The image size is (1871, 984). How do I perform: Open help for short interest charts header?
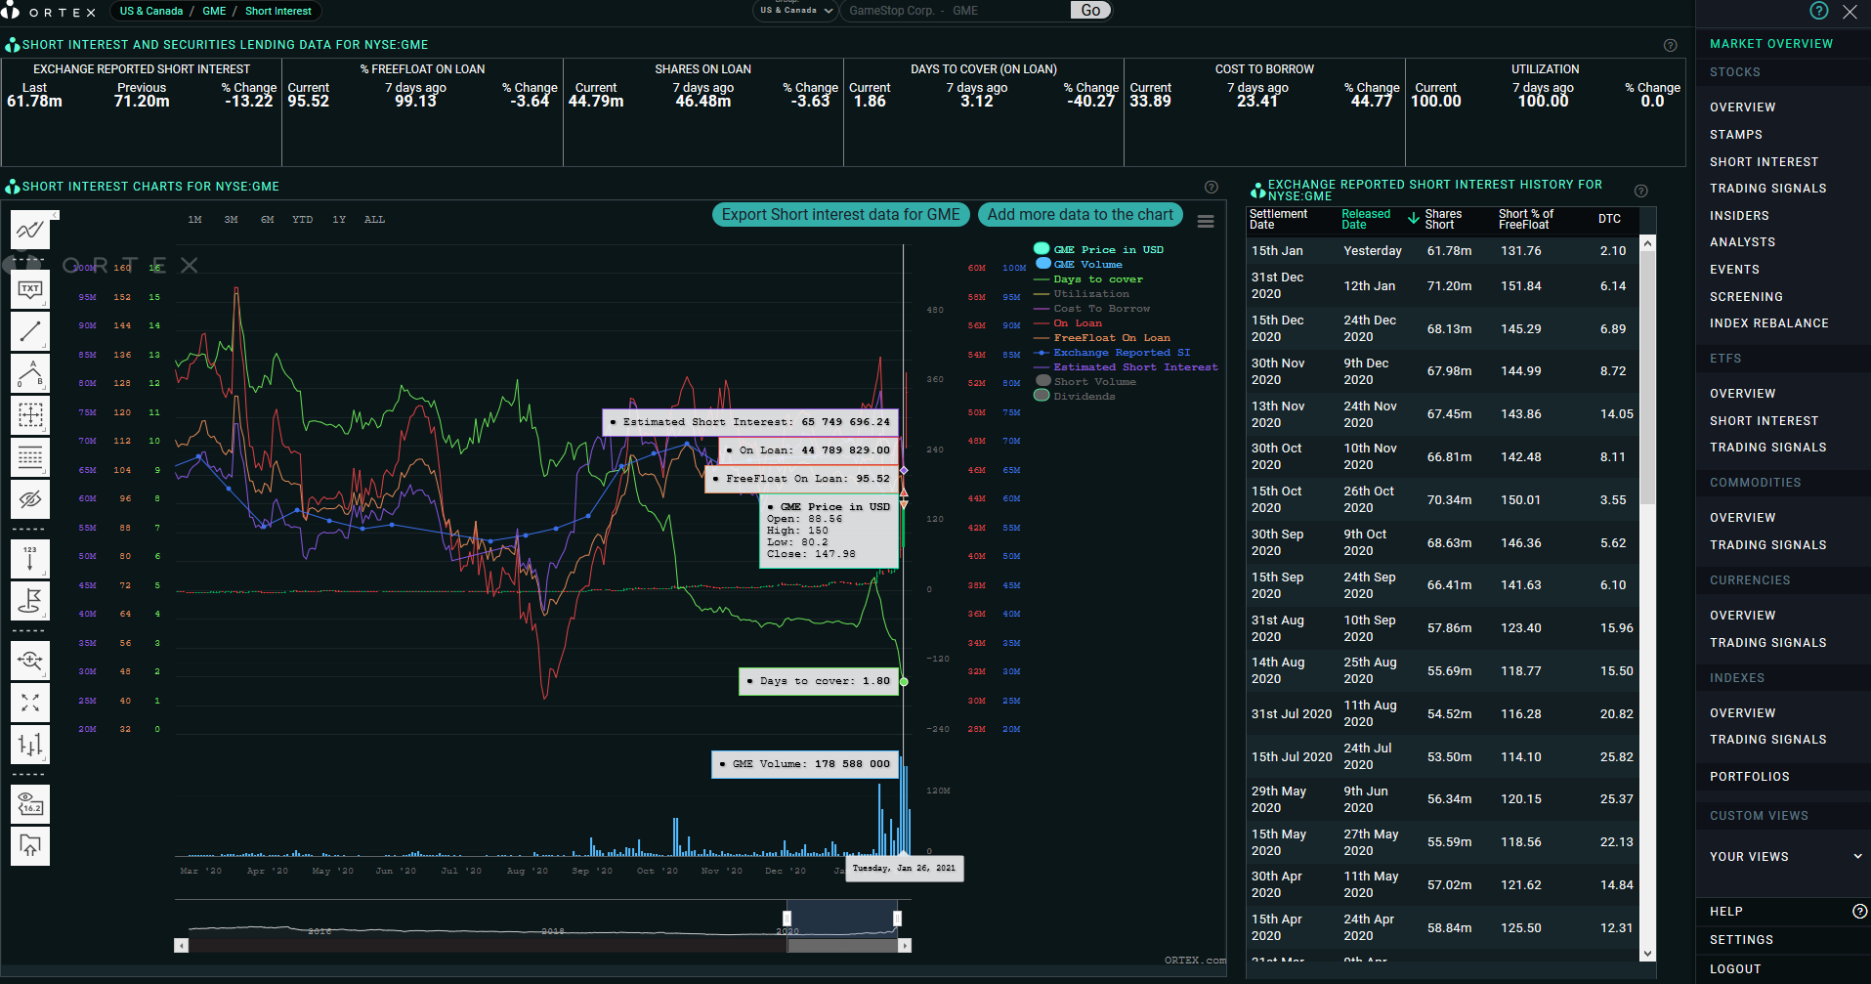[x=1212, y=187]
